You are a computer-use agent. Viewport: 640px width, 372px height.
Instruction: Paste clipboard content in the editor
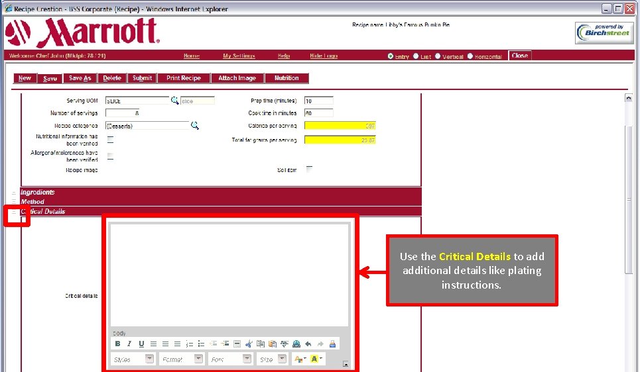pyautogui.click(x=272, y=344)
